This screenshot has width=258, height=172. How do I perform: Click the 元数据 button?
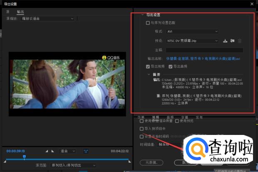point(151,162)
